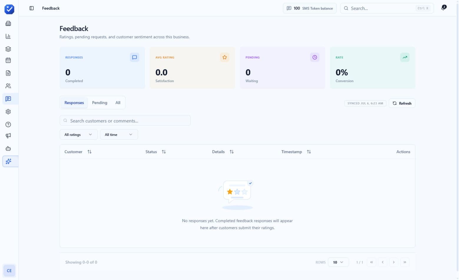The width and height of the screenshot is (459, 280).
Task: Click the Synced Jul 6 badge
Action: [x=365, y=103]
